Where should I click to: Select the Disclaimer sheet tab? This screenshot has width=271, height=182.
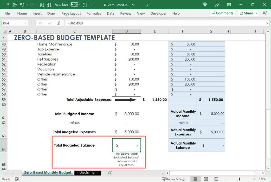pos(88,173)
